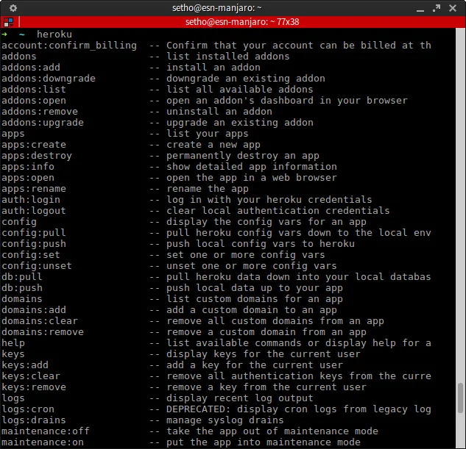The width and height of the screenshot is (466, 449).
Task: Select the 'logs:cron' completion entry
Action: point(28,409)
